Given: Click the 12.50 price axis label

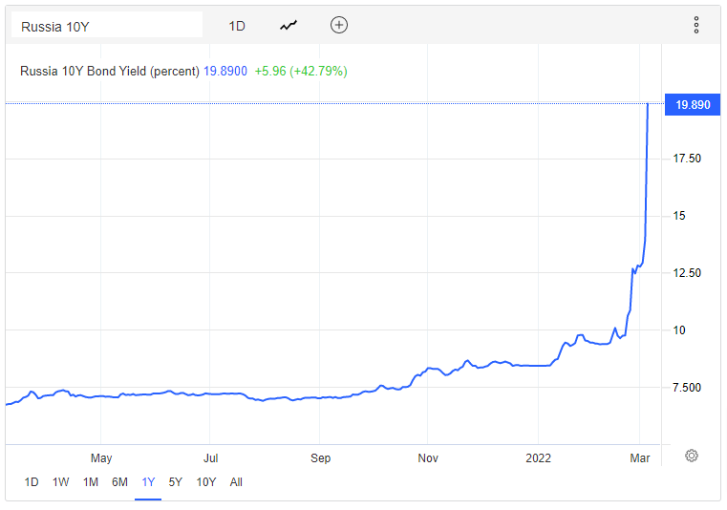Looking at the screenshot, I should [689, 273].
